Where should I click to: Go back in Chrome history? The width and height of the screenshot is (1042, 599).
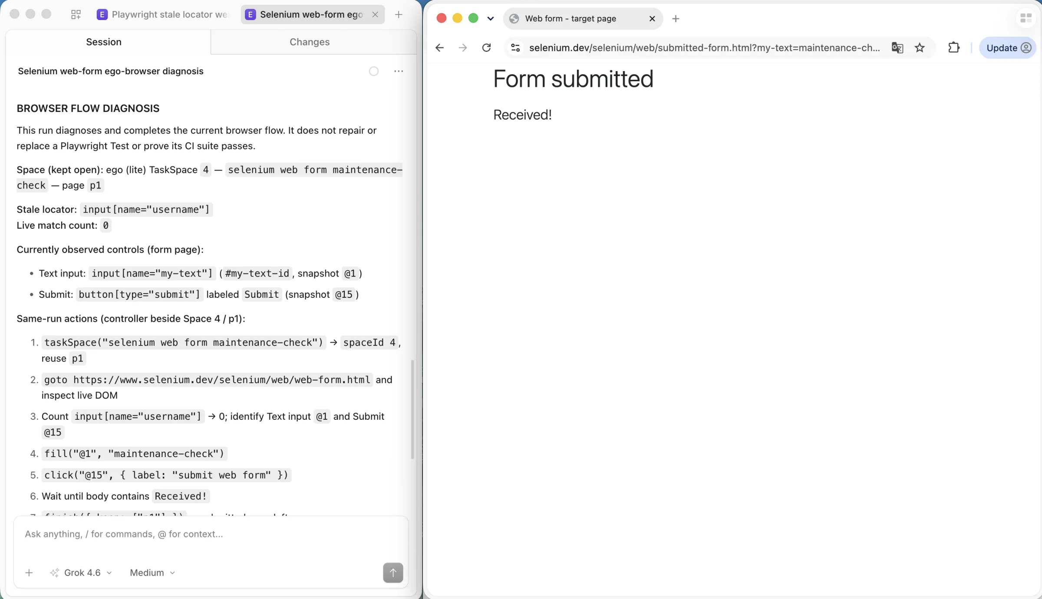[439, 48]
